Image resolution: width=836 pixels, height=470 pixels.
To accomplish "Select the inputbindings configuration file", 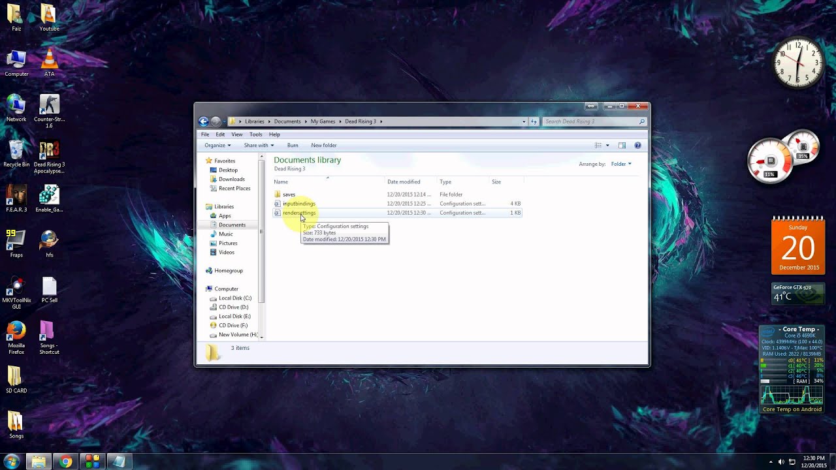I will tap(299, 204).
